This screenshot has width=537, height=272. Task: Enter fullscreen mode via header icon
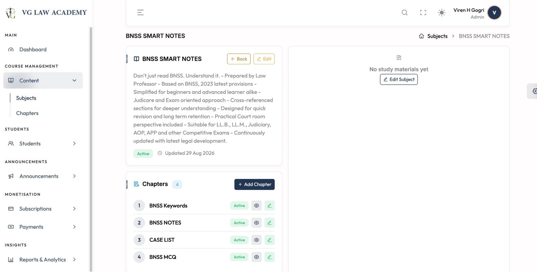423,13
